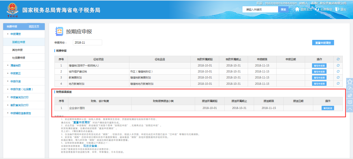Refresh all rows via header refresh icon
Screen dimensions: 353x159
[338, 59]
